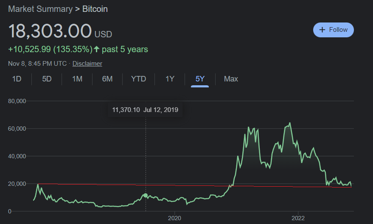Viewport: 373px width, 224px height.
Task: Click the 80,000 y-axis label
Action: pos(17,101)
